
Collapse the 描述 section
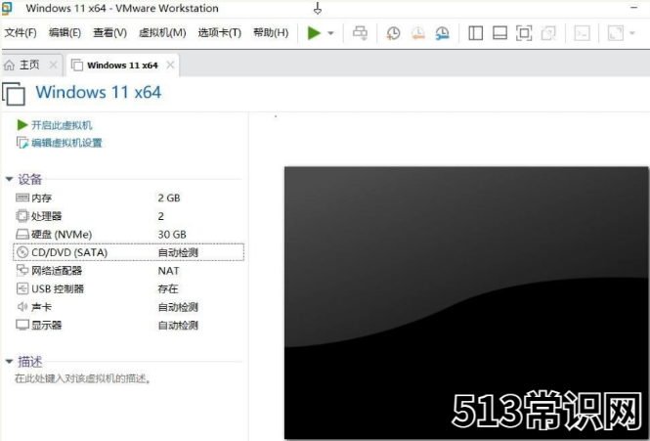pos(9,362)
